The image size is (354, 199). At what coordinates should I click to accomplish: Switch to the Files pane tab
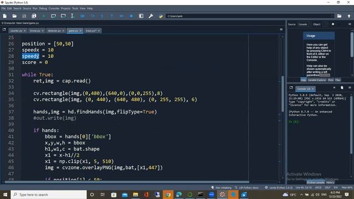coord(338,80)
